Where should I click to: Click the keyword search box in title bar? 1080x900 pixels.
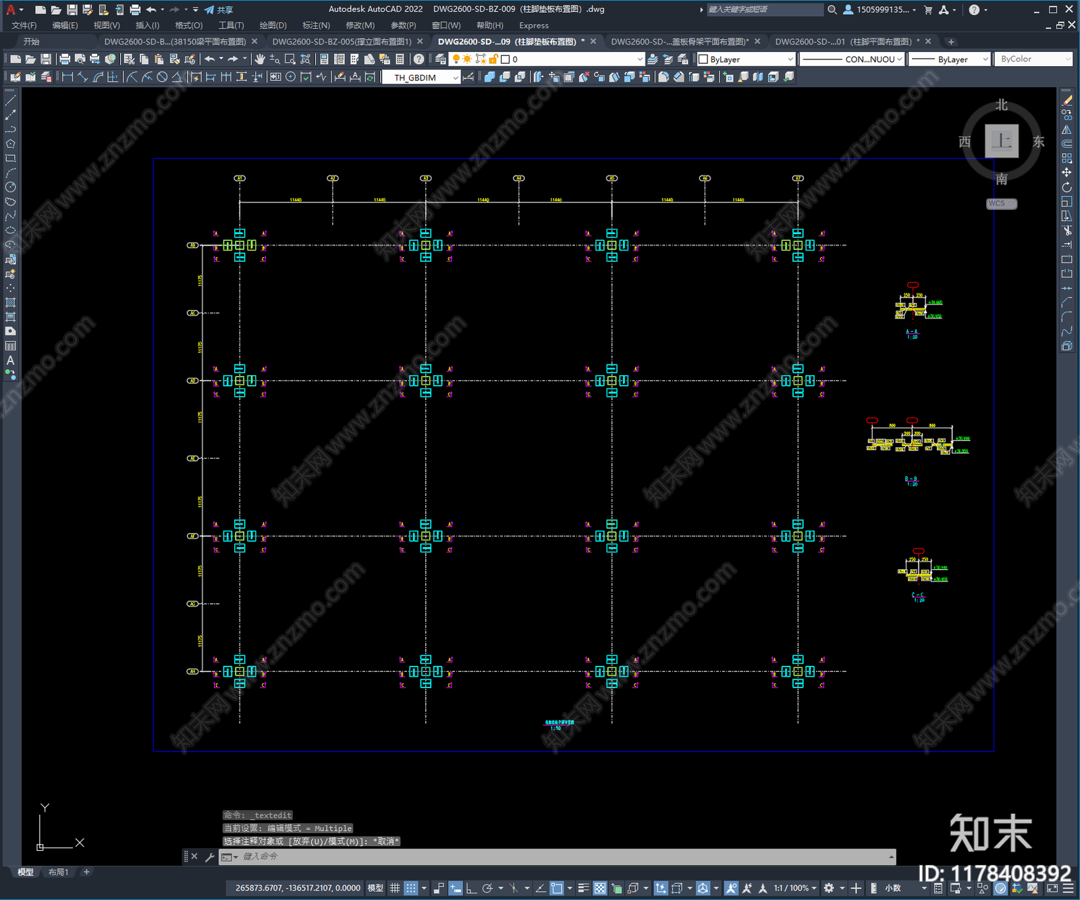click(x=765, y=9)
